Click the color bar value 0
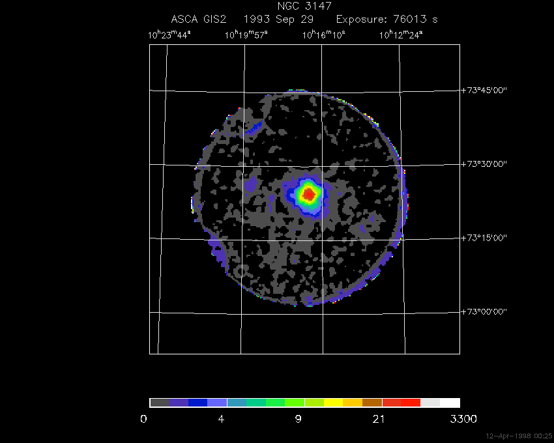Image resolution: width=554 pixels, height=443 pixels. [143, 420]
